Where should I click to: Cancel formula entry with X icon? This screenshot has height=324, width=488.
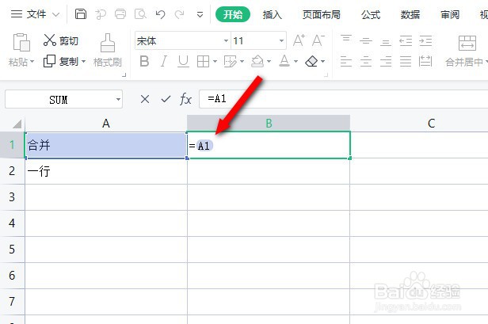(145, 99)
